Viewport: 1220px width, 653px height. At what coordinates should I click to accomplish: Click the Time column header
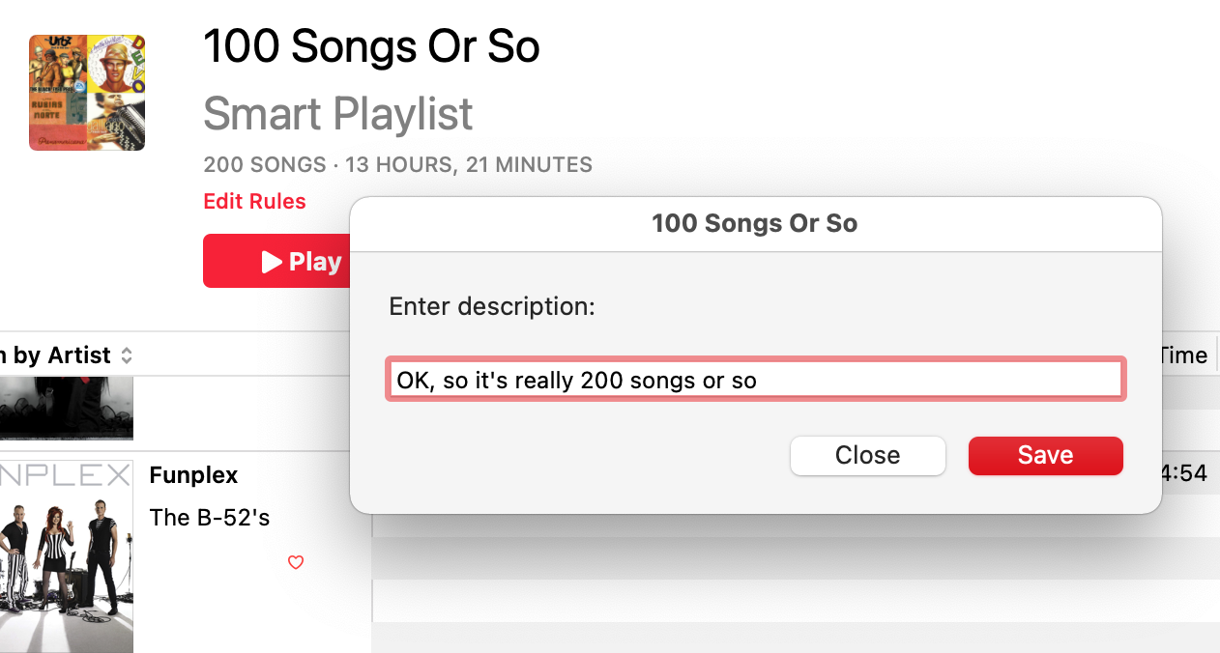[1182, 355]
